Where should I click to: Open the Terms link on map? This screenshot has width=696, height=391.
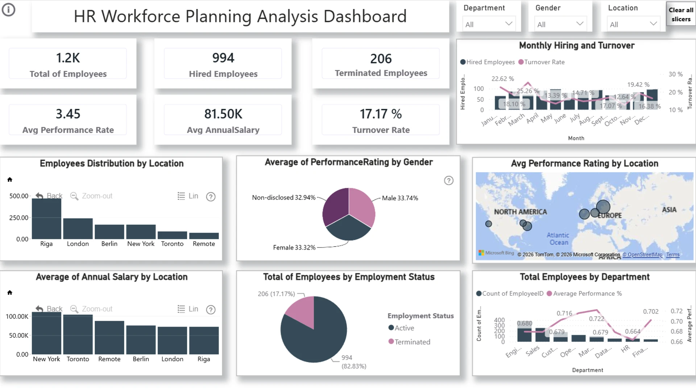(x=673, y=255)
